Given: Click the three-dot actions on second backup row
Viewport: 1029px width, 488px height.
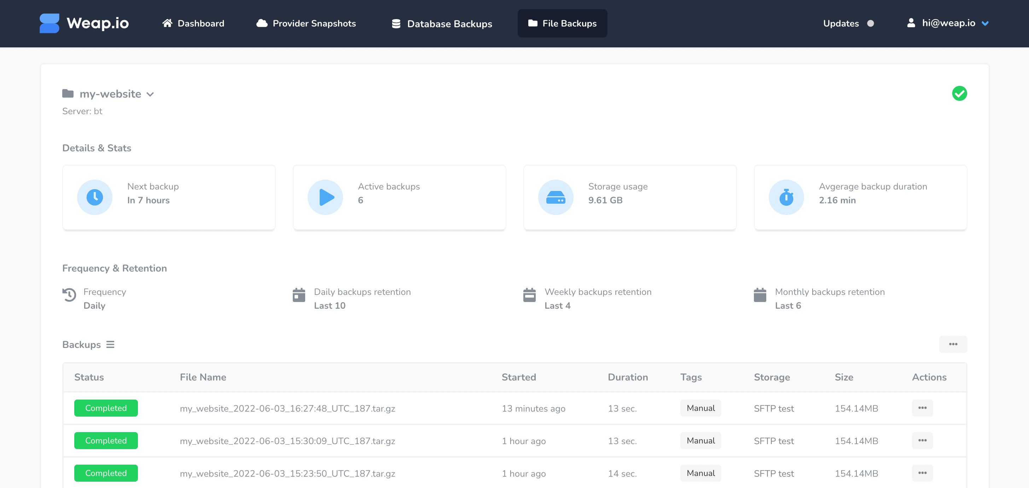Looking at the screenshot, I should click(x=922, y=440).
